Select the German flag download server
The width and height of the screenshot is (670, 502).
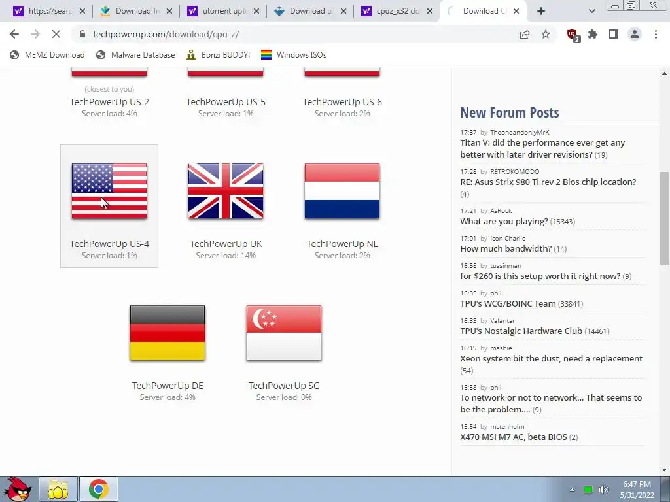click(x=167, y=333)
